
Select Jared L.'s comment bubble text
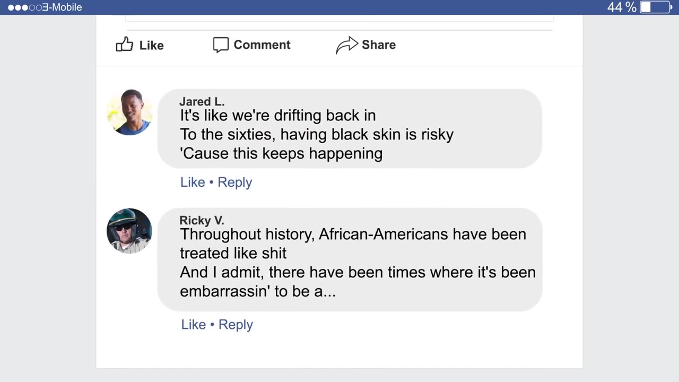pos(317,134)
